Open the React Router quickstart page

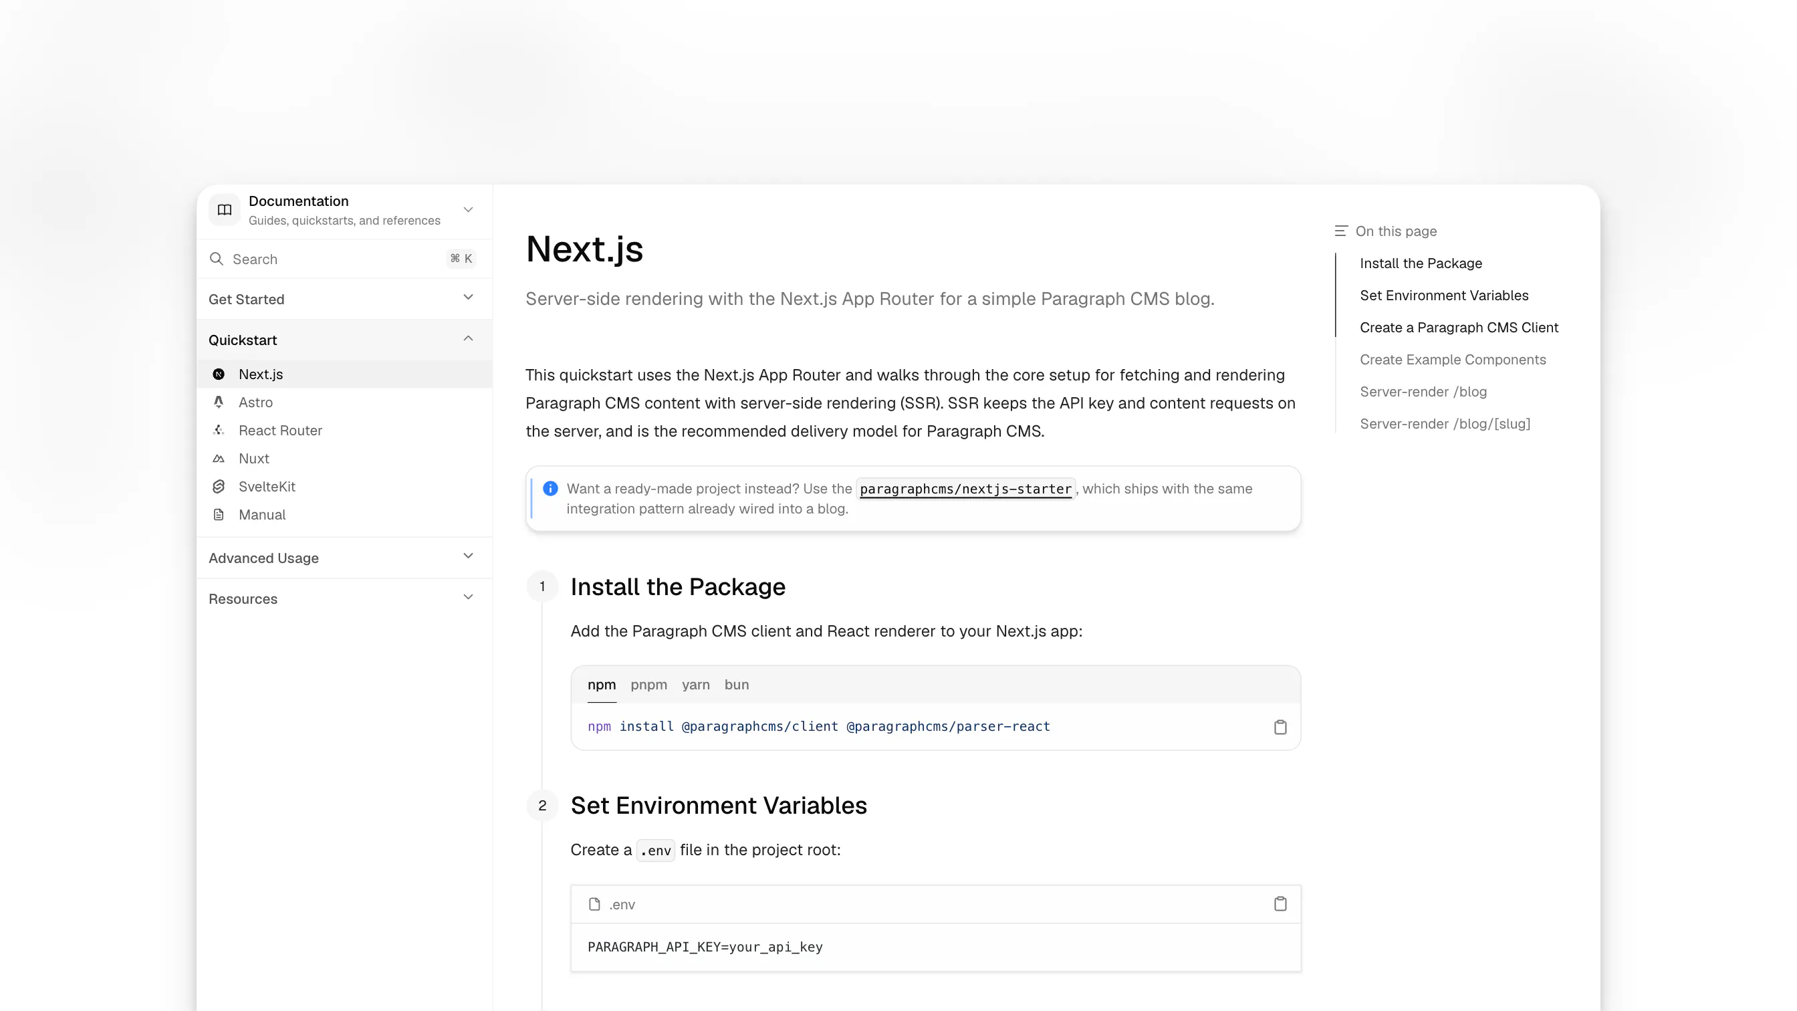coord(344,431)
